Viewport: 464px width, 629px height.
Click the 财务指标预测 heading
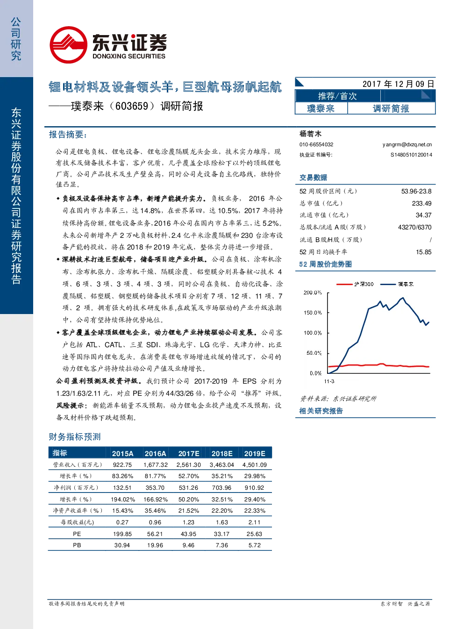point(75,437)
